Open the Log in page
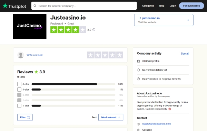This screenshot has width=207, height=131. click(173, 6)
